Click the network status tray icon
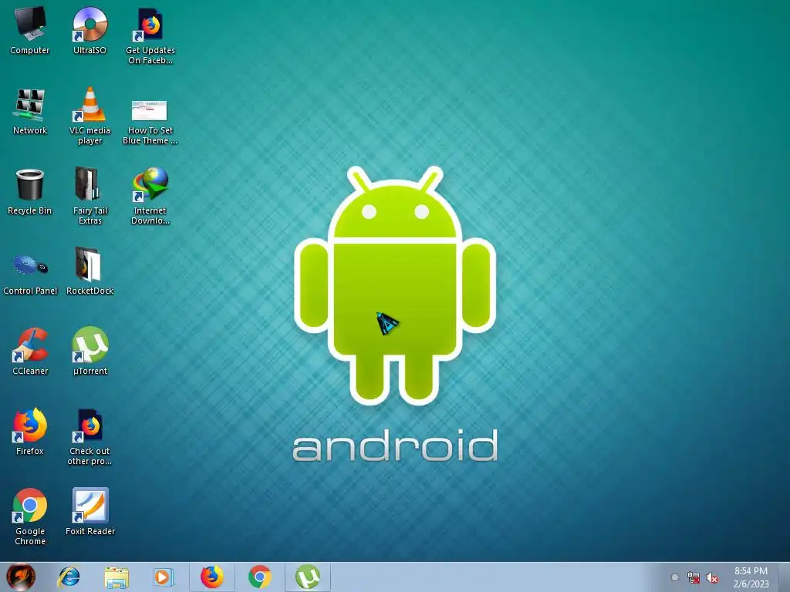This screenshot has width=790, height=592. 694,577
